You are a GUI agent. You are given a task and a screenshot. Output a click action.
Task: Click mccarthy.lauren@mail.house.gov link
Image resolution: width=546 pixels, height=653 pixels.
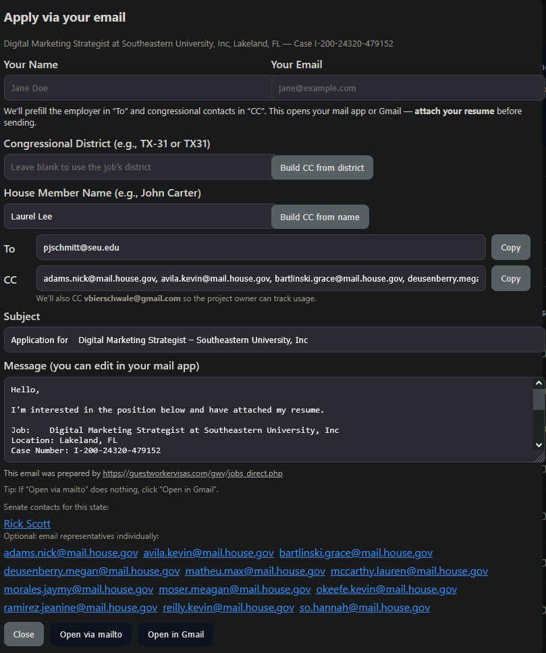(409, 571)
